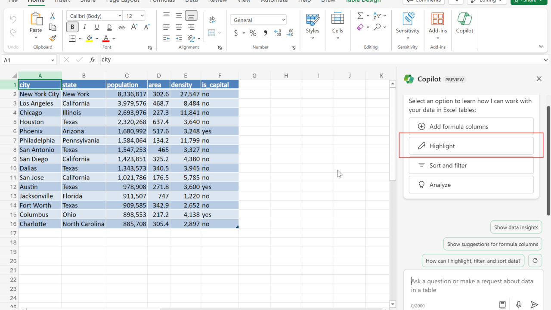Screen dimensions: 551x310
Task: Open the Calibri font name dropdown
Action: (120, 16)
